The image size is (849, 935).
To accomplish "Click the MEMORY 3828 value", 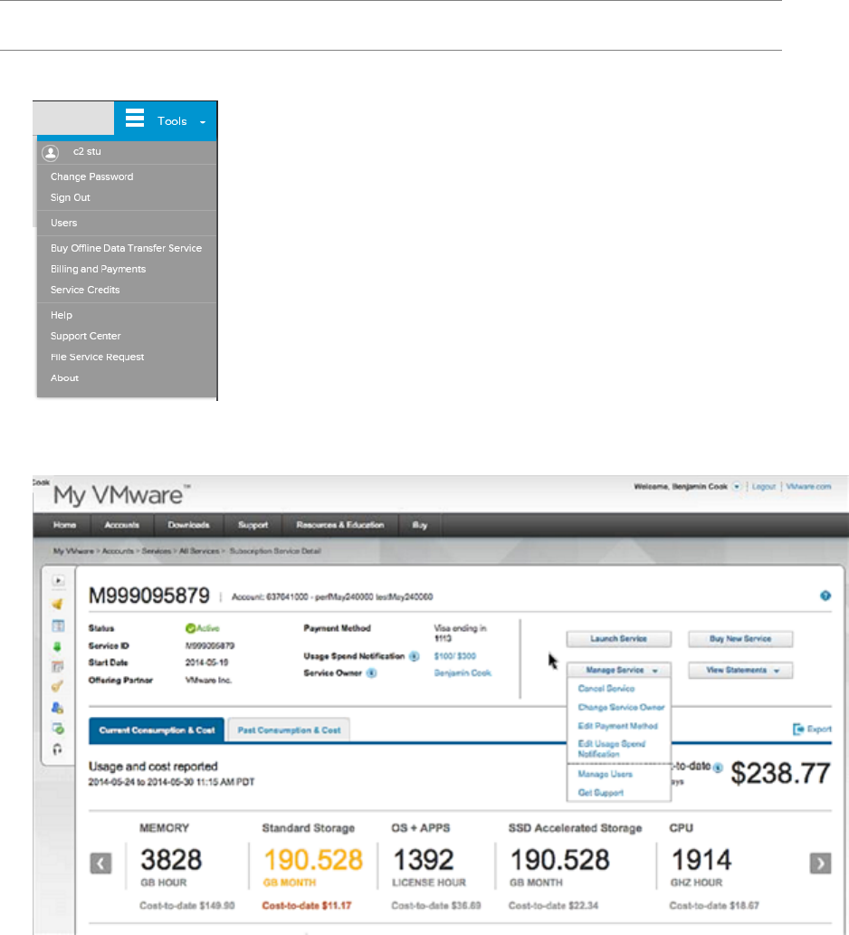I will (x=171, y=860).
